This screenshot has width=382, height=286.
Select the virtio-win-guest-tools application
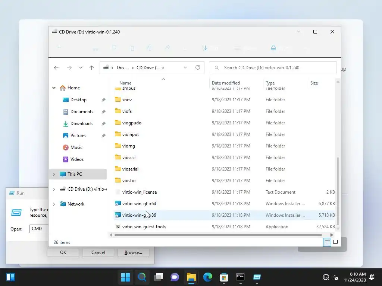[x=144, y=227]
